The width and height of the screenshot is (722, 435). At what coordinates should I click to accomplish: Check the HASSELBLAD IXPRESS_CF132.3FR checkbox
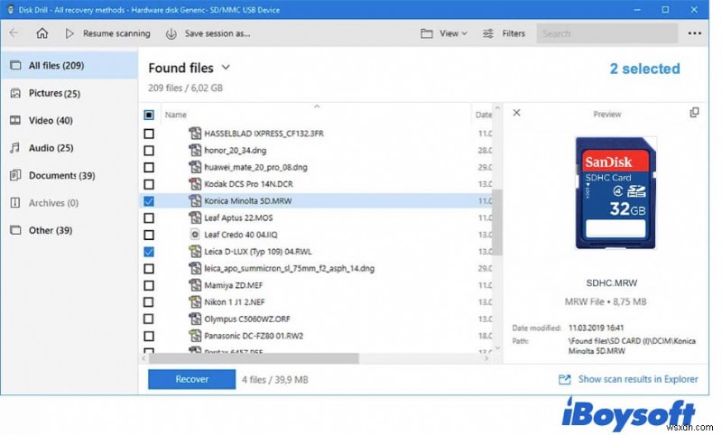point(149,134)
